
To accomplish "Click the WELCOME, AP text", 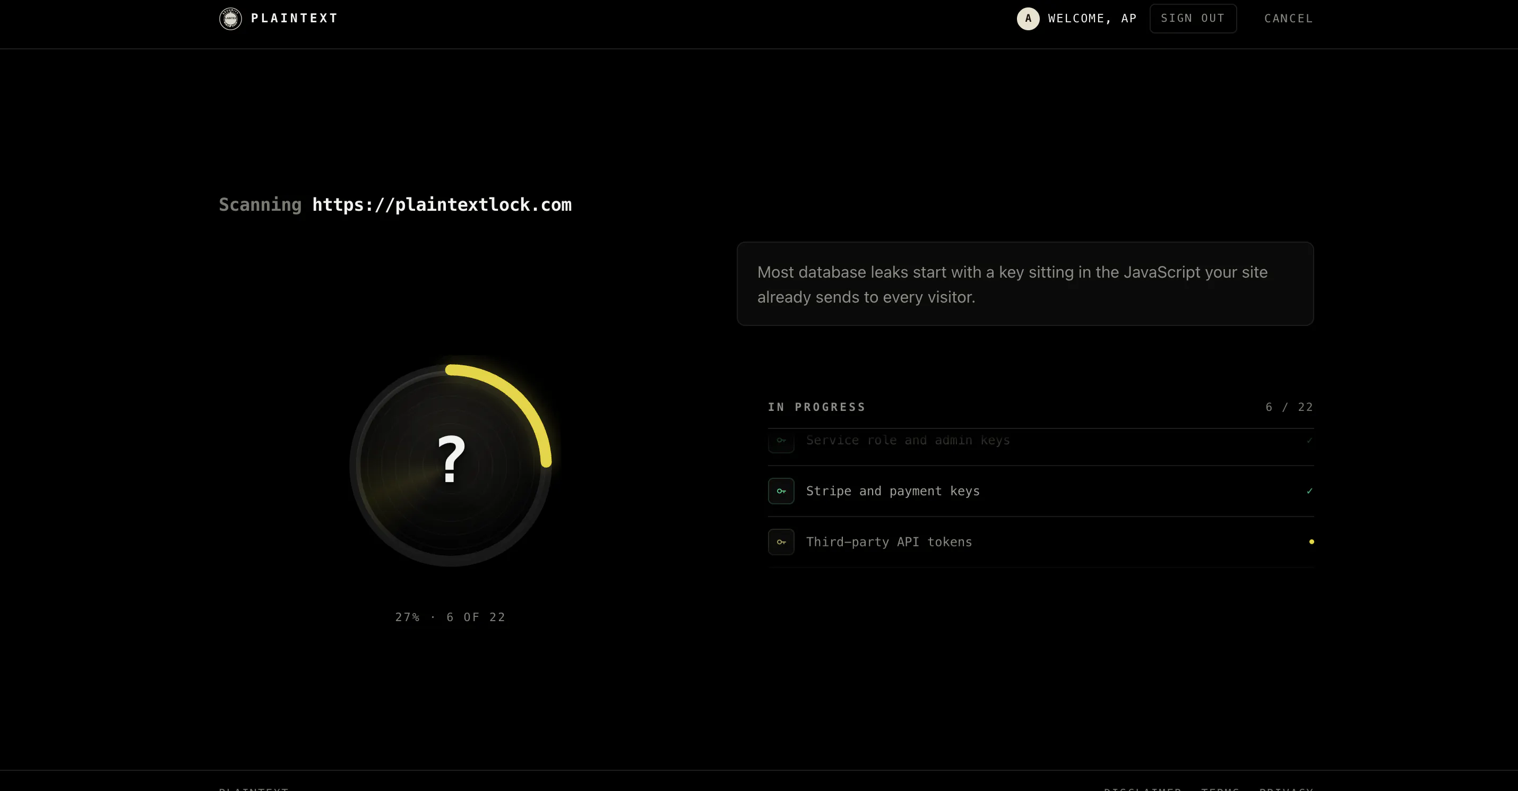I will 1092,18.
